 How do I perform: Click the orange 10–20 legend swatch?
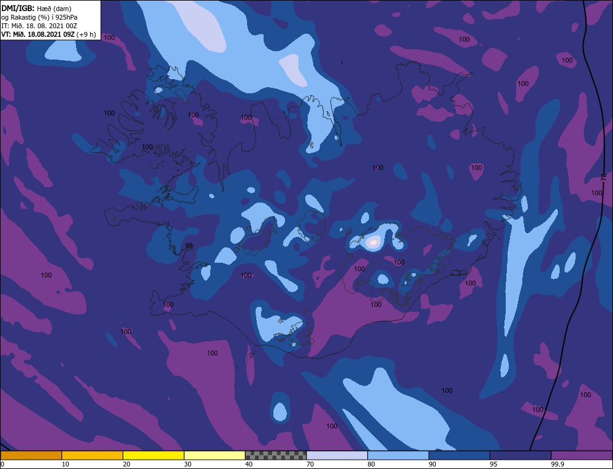click(93, 455)
